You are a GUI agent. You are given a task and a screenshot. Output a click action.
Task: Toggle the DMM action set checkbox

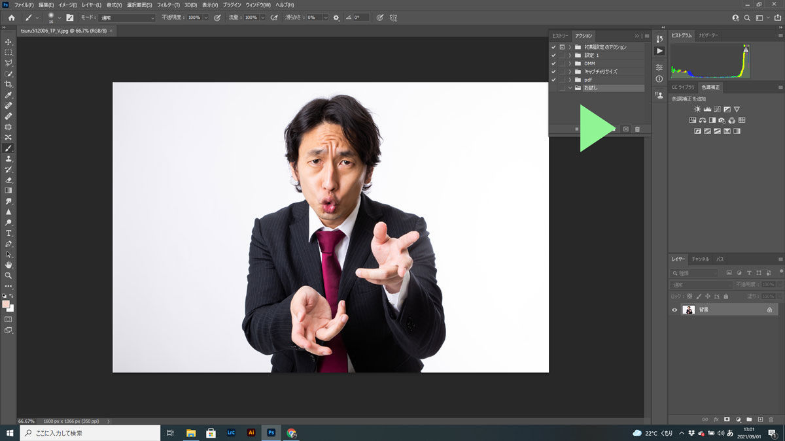(553, 63)
